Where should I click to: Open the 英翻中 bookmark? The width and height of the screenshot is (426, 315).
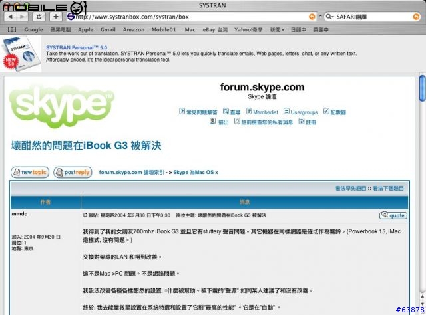[x=321, y=29]
